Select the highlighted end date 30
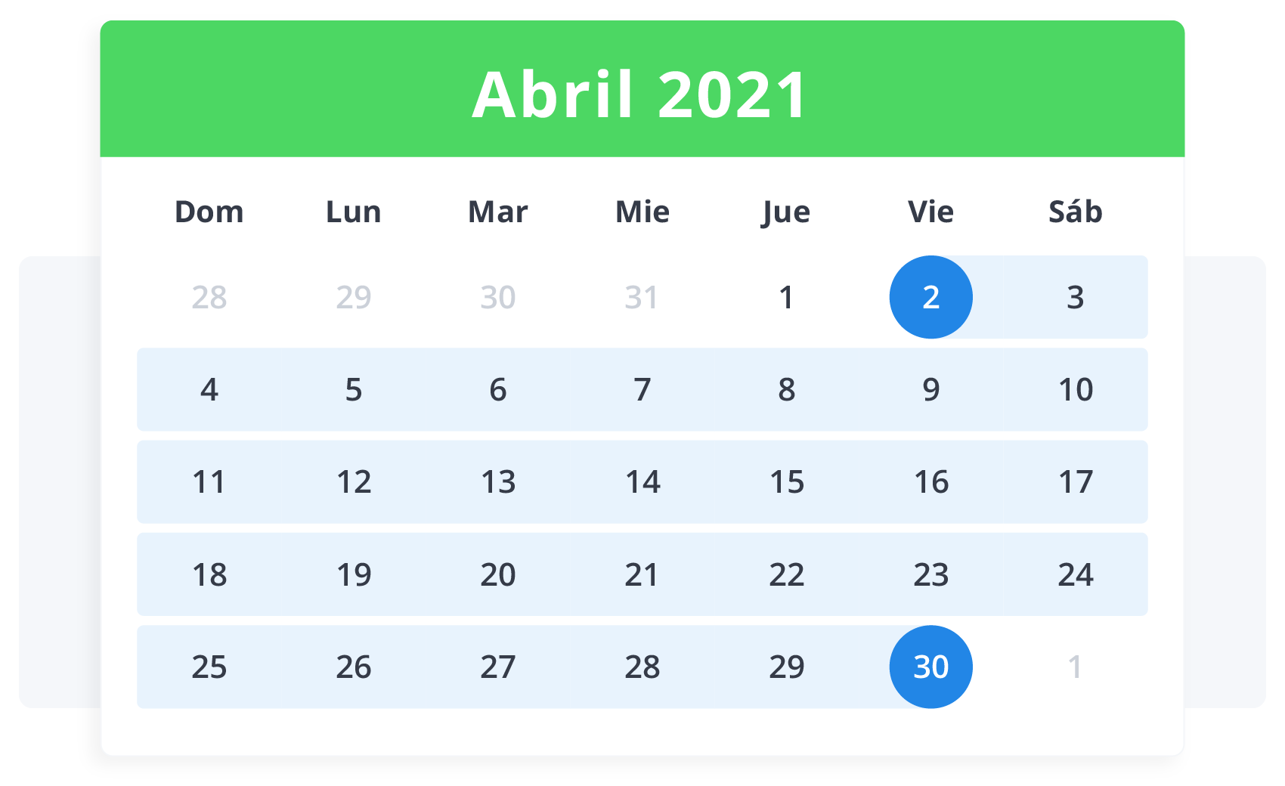1285x786 pixels. tap(930, 667)
